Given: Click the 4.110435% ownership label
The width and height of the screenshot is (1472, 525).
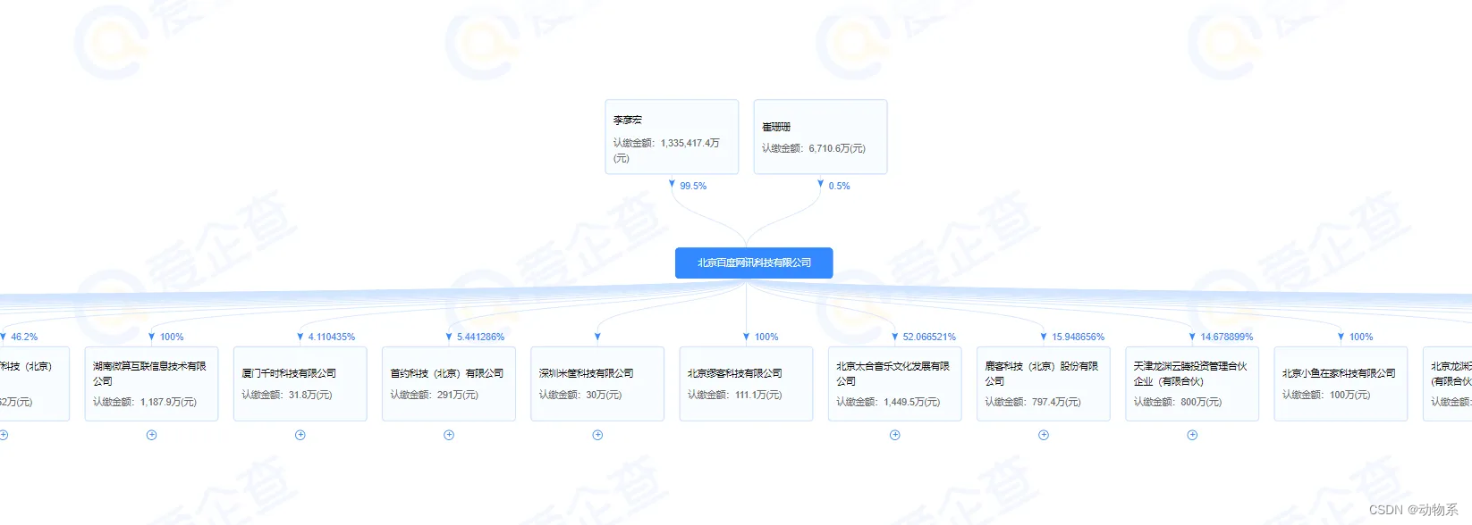Looking at the screenshot, I should 332,337.
